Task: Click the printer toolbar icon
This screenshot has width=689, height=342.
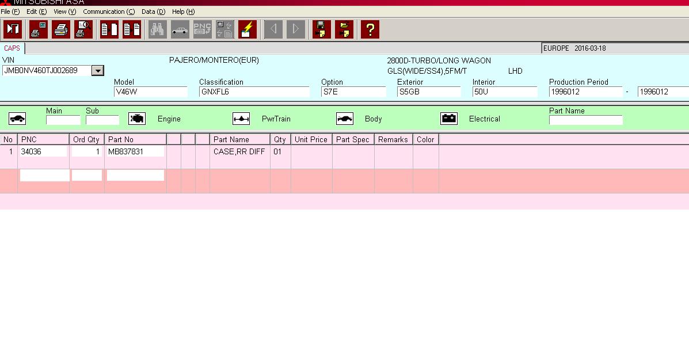Action: tap(61, 29)
